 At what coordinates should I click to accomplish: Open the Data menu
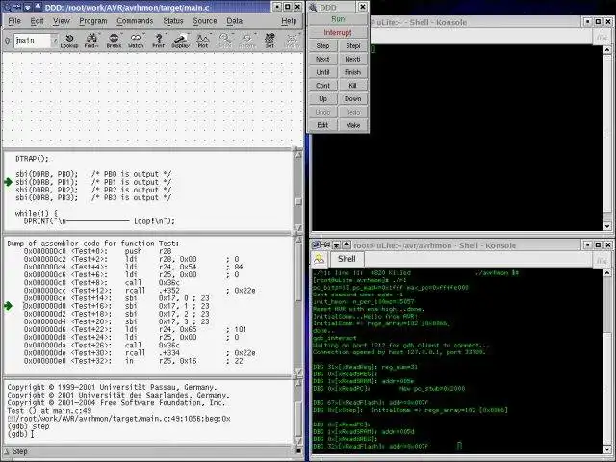click(234, 21)
